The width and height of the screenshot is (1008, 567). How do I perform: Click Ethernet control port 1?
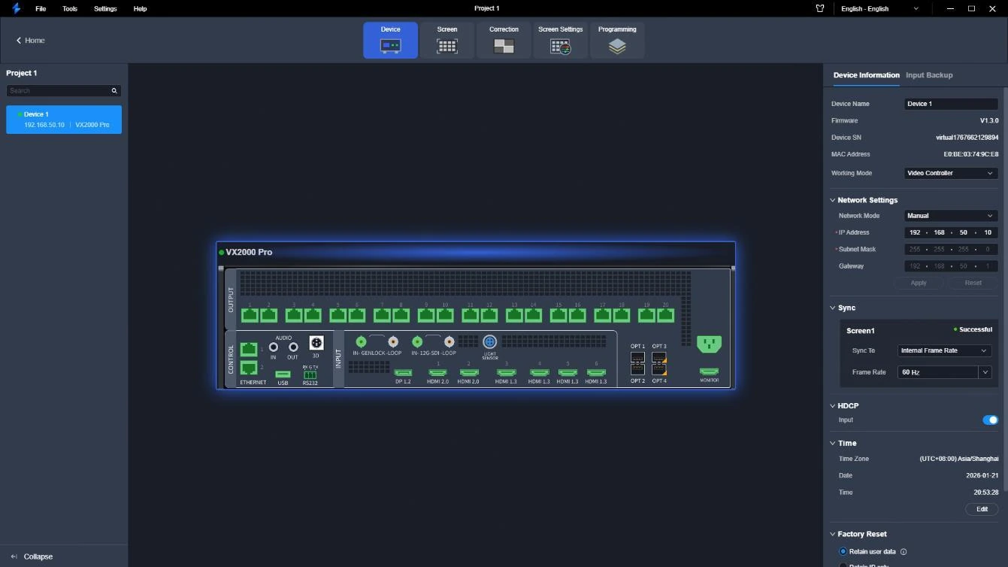pos(249,349)
